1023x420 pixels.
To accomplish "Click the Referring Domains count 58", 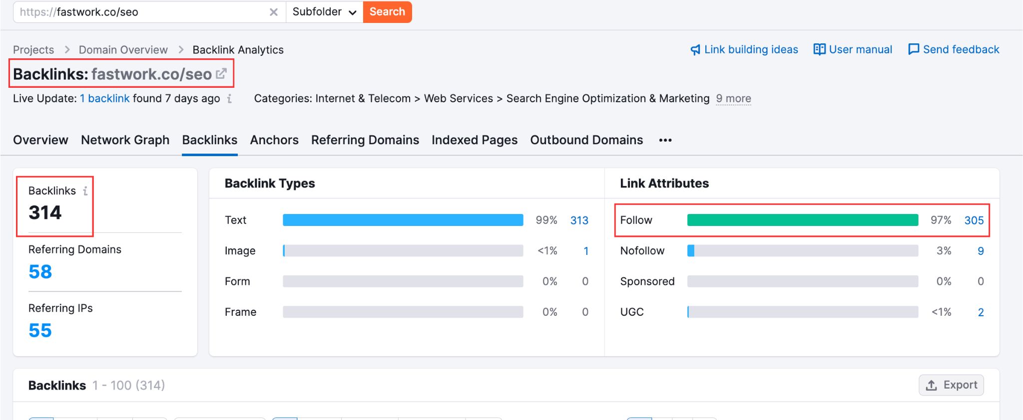I will tap(40, 272).
